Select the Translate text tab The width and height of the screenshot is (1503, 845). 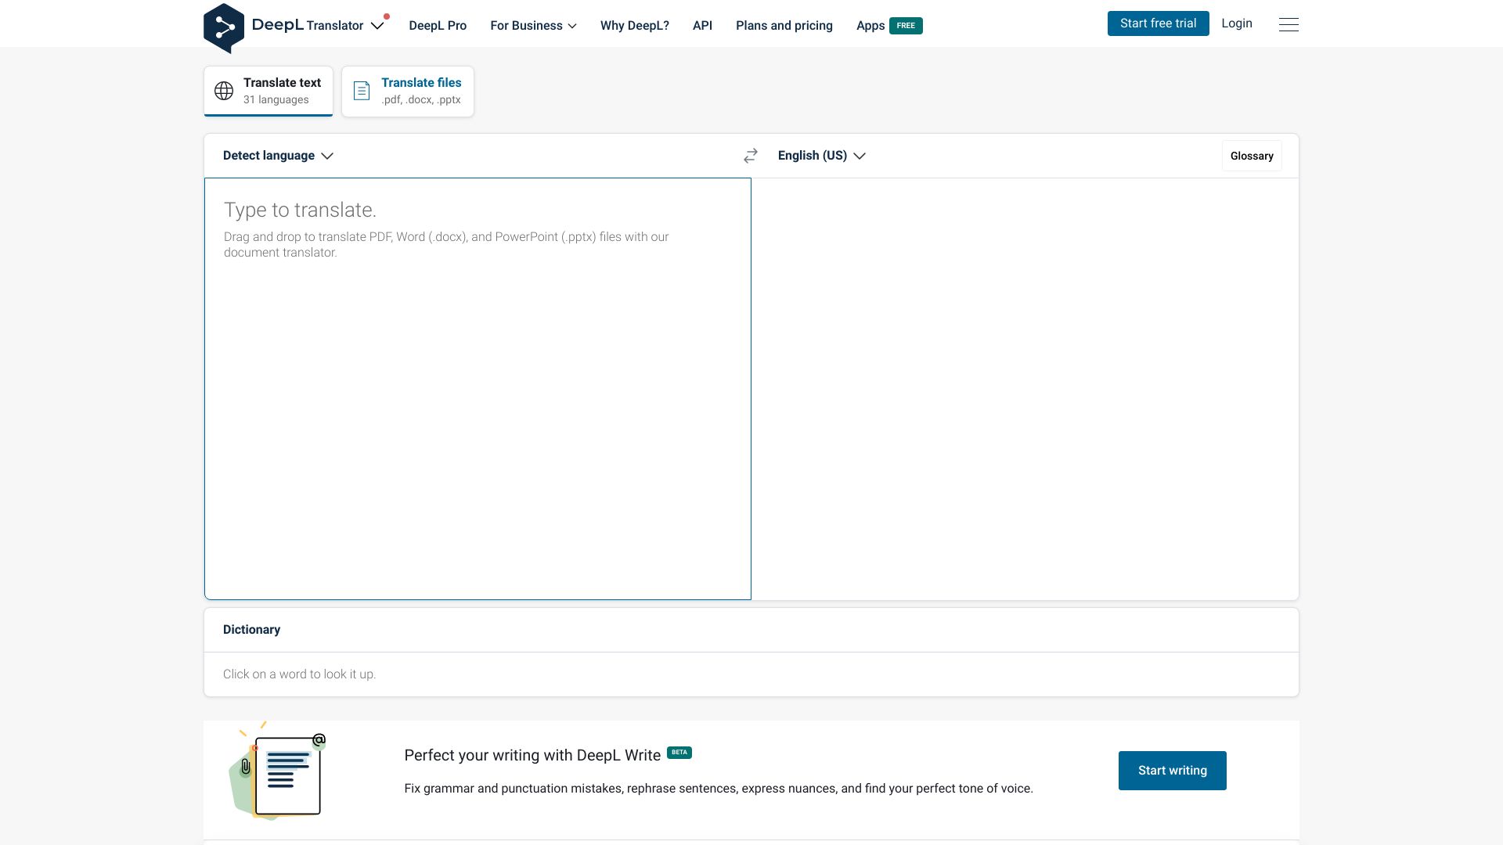pyautogui.click(x=269, y=91)
